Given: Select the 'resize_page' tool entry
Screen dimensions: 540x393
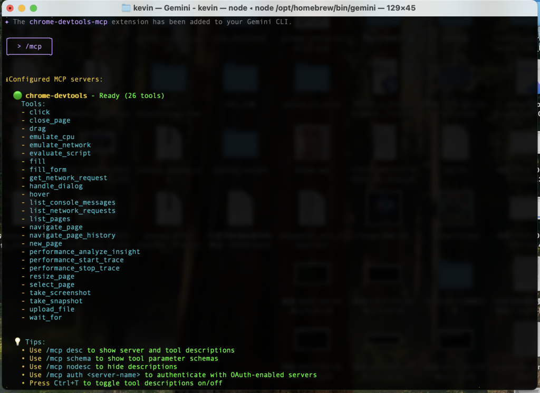Looking at the screenshot, I should pos(52,277).
